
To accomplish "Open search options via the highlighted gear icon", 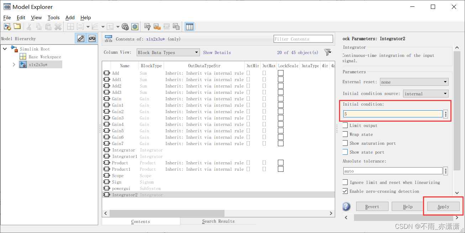I will tap(134, 26).
